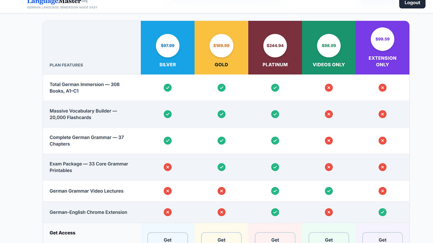Click Videos Only cross for Chrome Extension row
Image resolution: width=433 pixels, height=243 pixels.
(329, 212)
